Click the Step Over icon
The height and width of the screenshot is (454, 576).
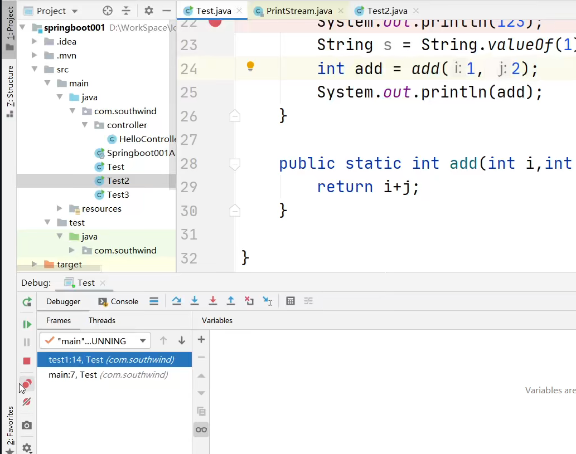176,301
